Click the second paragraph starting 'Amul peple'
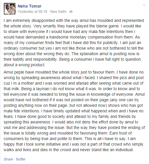 pyautogui.click(x=74, y=111)
